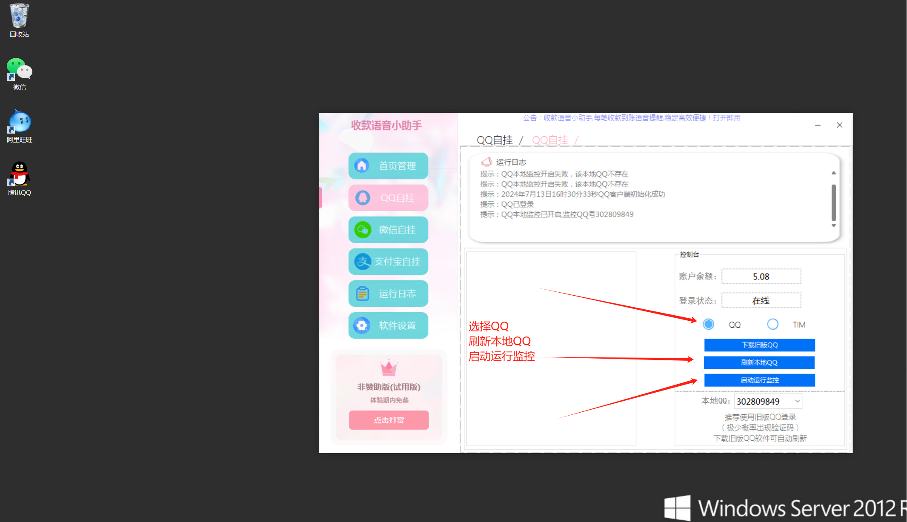Click the Alipay icon on 支付宝自挂
Screen dimensions: 907x522
(363, 262)
